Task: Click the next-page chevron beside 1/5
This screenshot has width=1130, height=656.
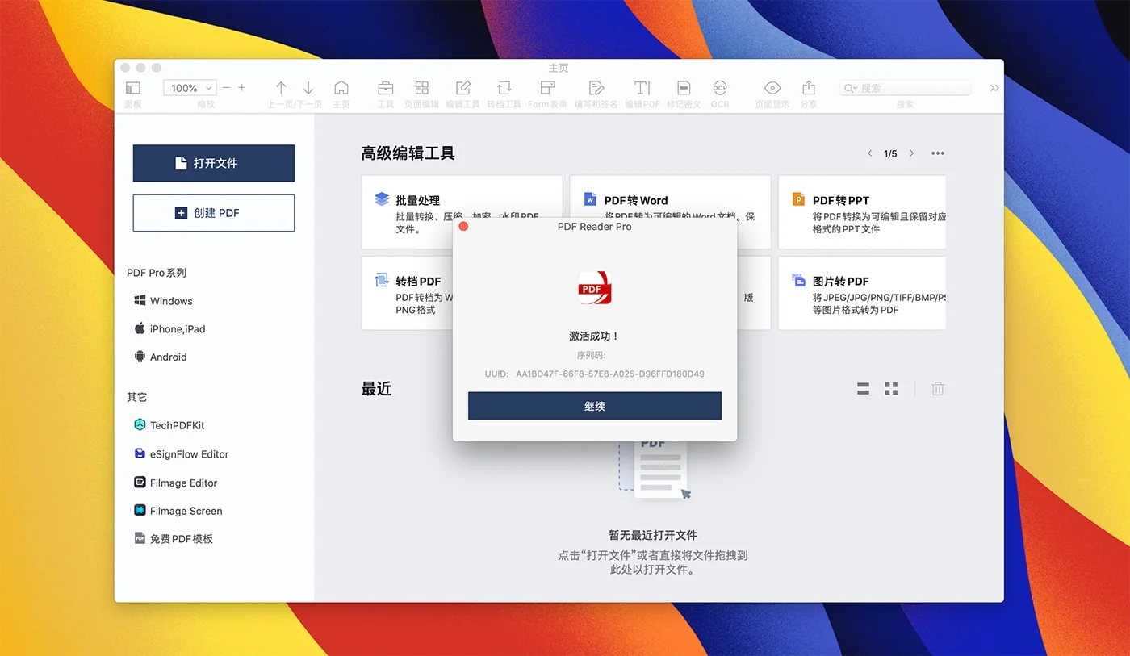Action: (911, 153)
